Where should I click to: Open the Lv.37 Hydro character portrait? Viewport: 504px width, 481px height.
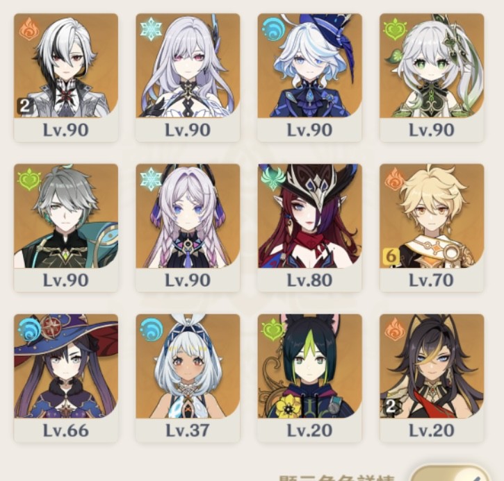tap(188, 366)
